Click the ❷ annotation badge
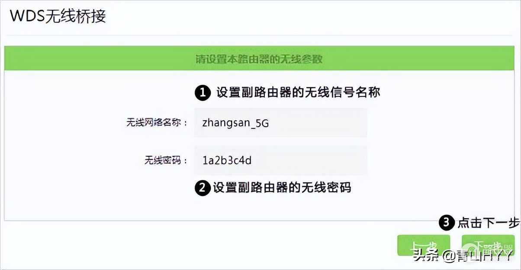 pyautogui.click(x=202, y=188)
